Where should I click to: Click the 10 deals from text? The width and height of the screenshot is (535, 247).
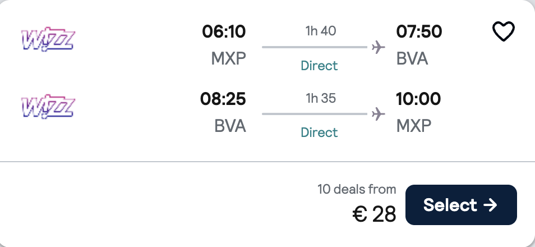[357, 189]
